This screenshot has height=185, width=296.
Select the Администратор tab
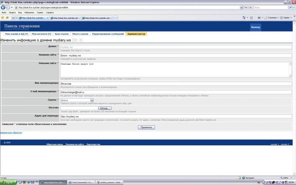click(x=136, y=34)
